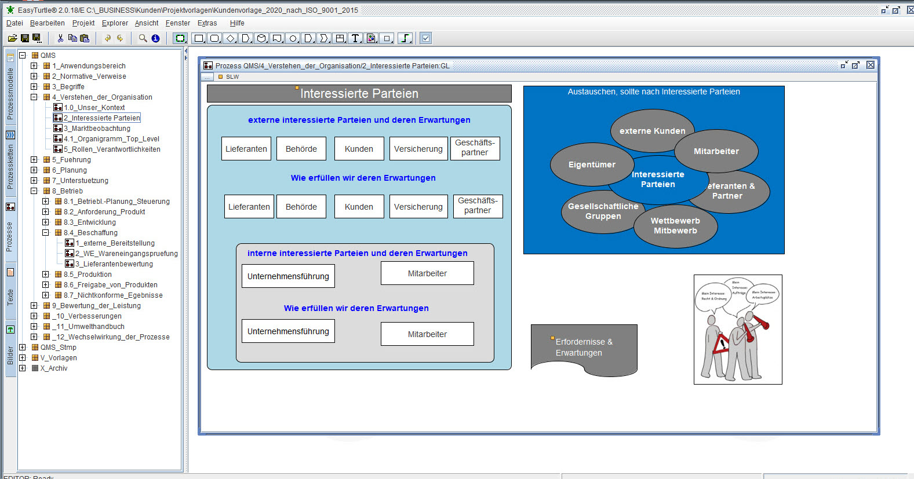Select the chevron arrow shape tool

pyautogui.click(x=325, y=38)
